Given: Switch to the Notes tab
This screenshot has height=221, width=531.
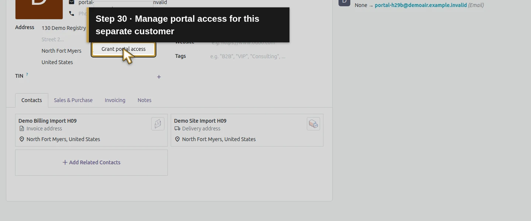Looking at the screenshot, I should 145,100.
